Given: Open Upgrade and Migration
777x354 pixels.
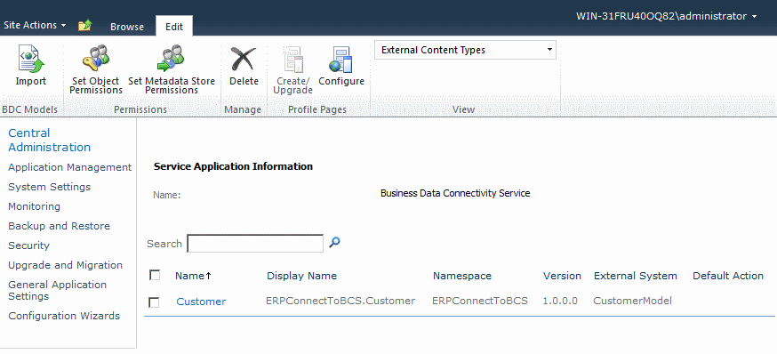Looking at the screenshot, I should pos(66,265).
